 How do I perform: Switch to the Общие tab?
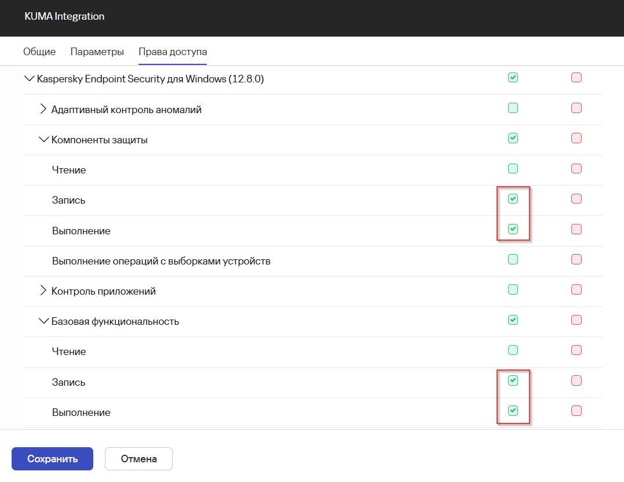(39, 52)
